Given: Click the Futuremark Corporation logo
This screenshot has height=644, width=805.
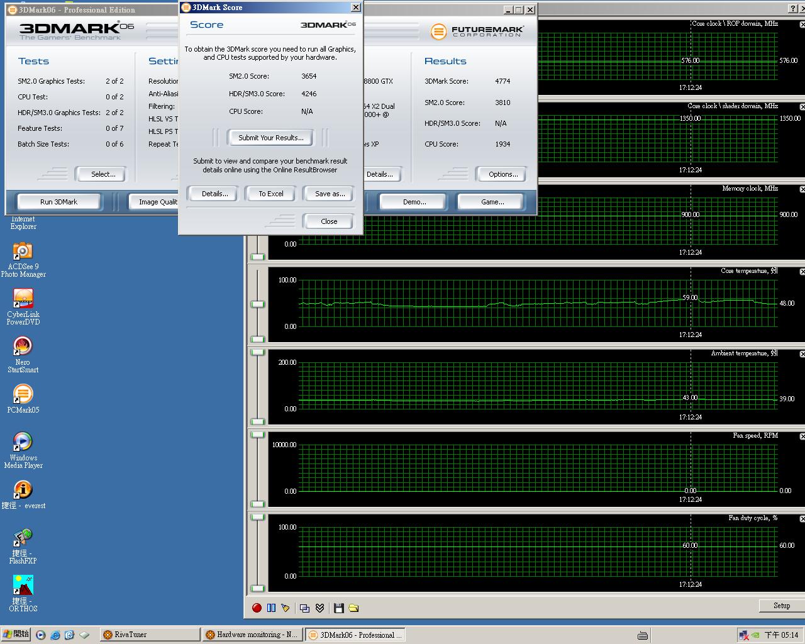Looking at the screenshot, I should [x=477, y=31].
